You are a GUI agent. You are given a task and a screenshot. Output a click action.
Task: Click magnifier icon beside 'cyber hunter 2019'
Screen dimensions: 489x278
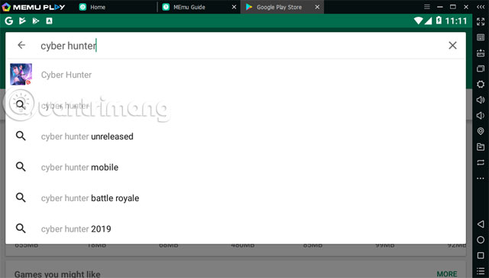pos(21,228)
